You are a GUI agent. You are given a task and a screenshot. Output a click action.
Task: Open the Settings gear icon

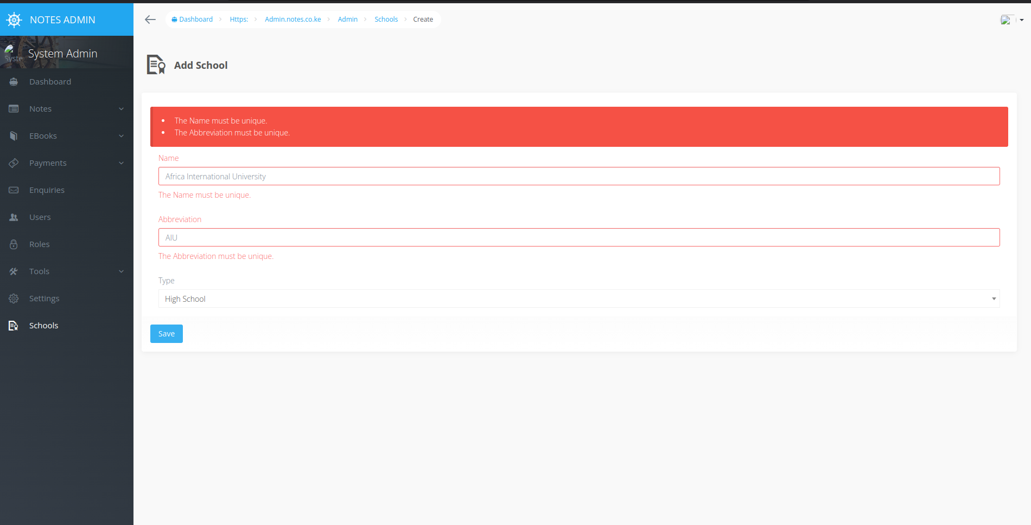[x=14, y=298]
